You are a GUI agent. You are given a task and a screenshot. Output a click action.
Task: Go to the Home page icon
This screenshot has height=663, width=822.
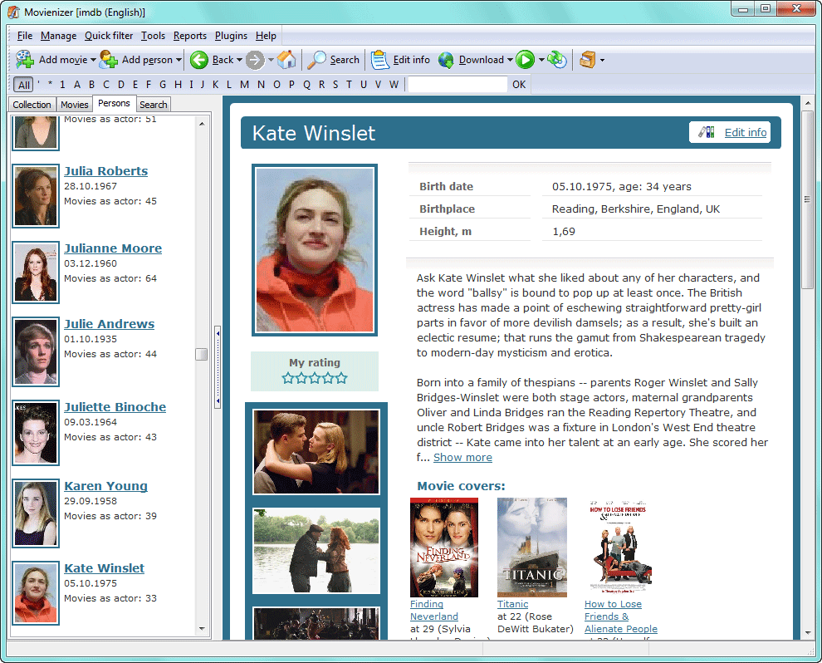coord(286,60)
